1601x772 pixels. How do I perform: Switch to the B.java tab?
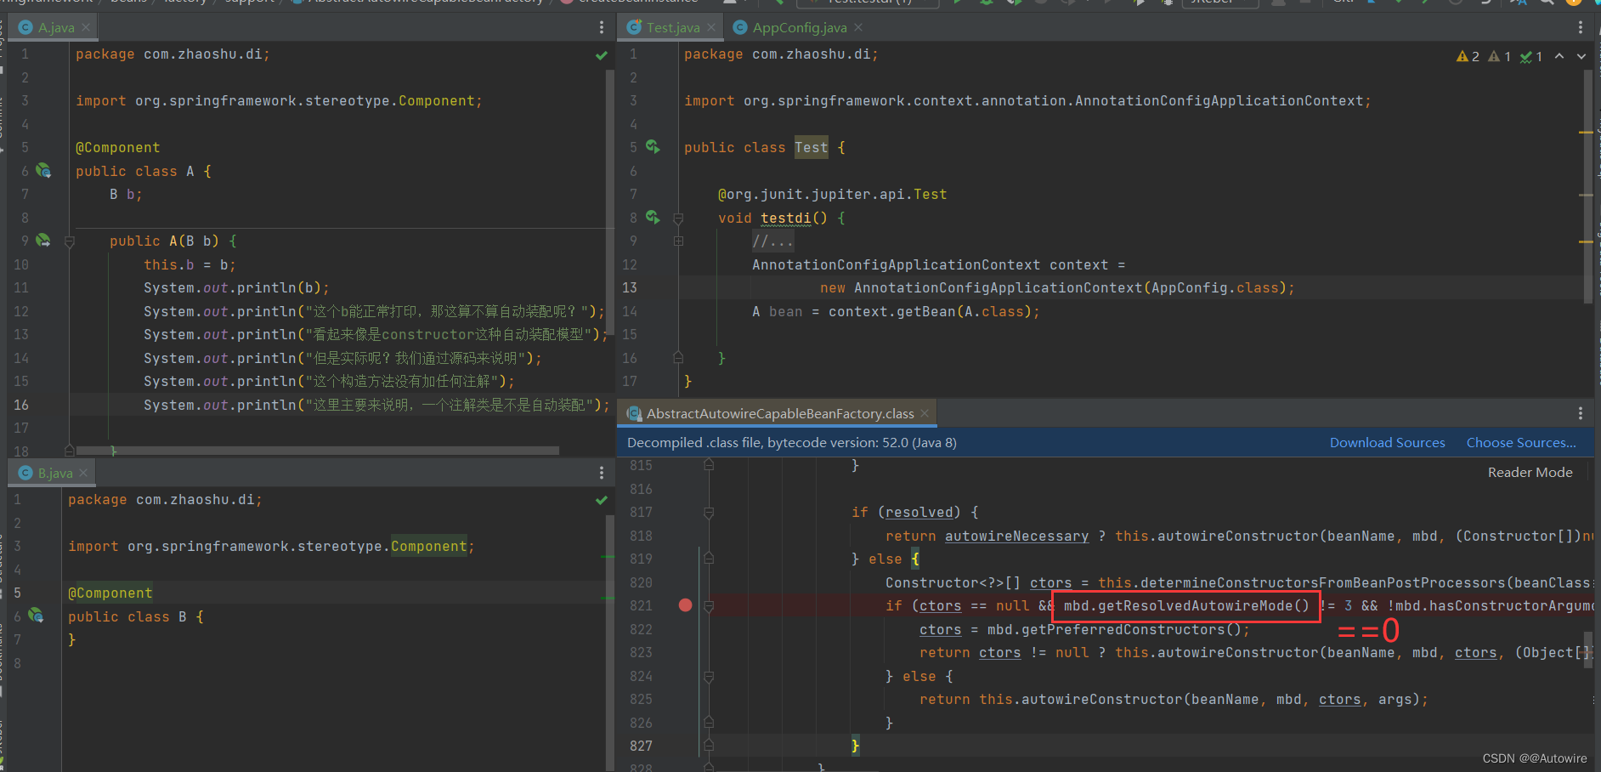coord(55,473)
